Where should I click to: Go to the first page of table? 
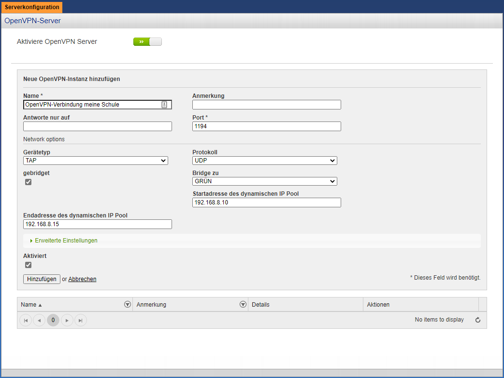pyautogui.click(x=26, y=320)
